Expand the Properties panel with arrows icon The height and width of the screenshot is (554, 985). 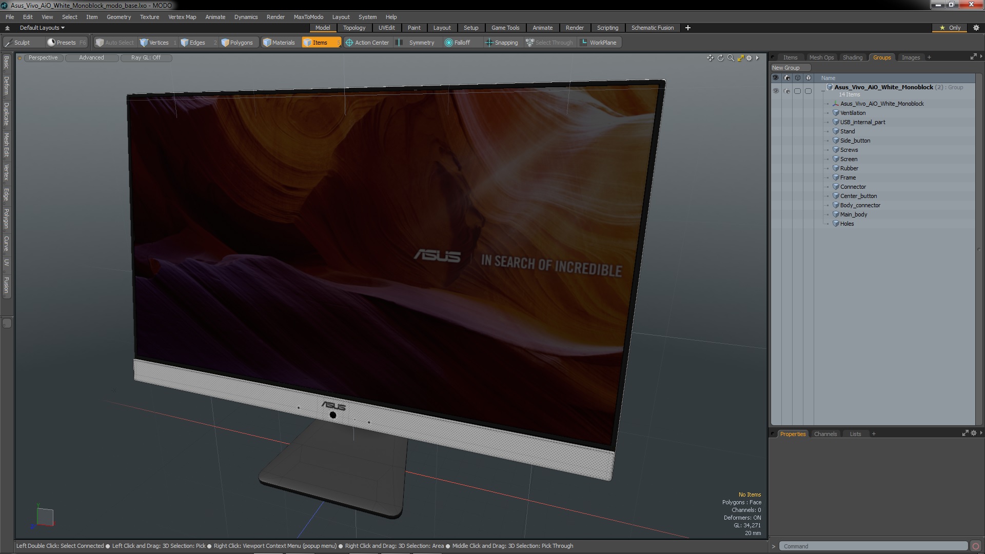(x=965, y=433)
